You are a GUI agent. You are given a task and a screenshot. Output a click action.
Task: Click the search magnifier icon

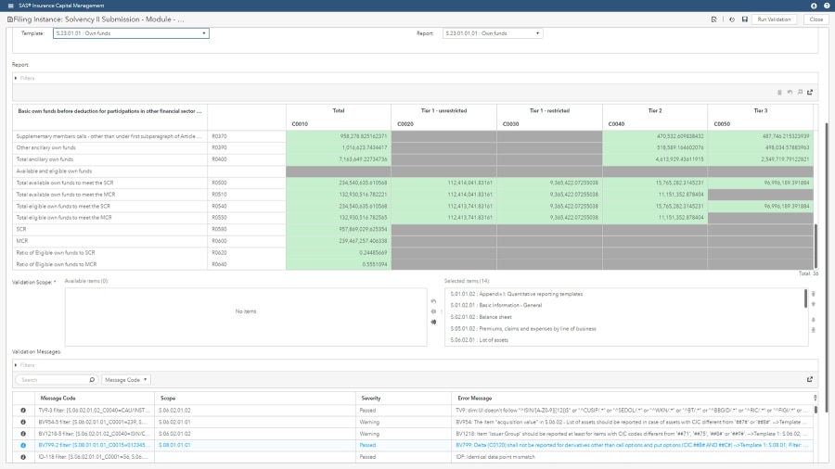[x=92, y=380]
